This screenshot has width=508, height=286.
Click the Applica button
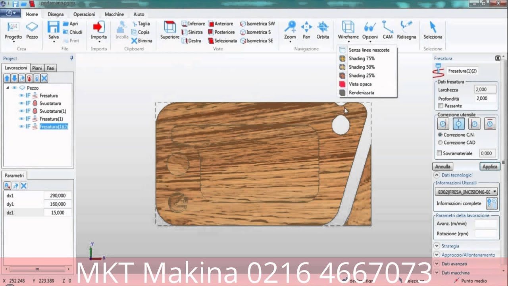click(489, 166)
